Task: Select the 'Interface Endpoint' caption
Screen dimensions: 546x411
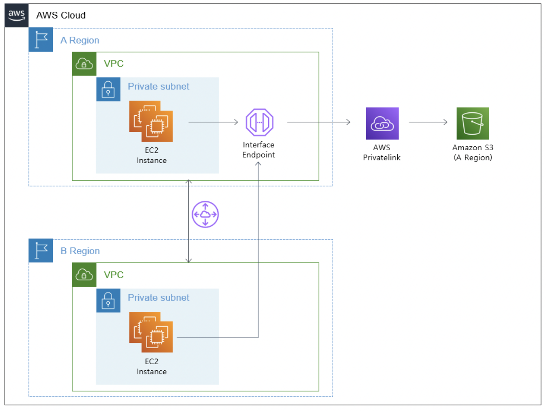Action: click(x=258, y=149)
